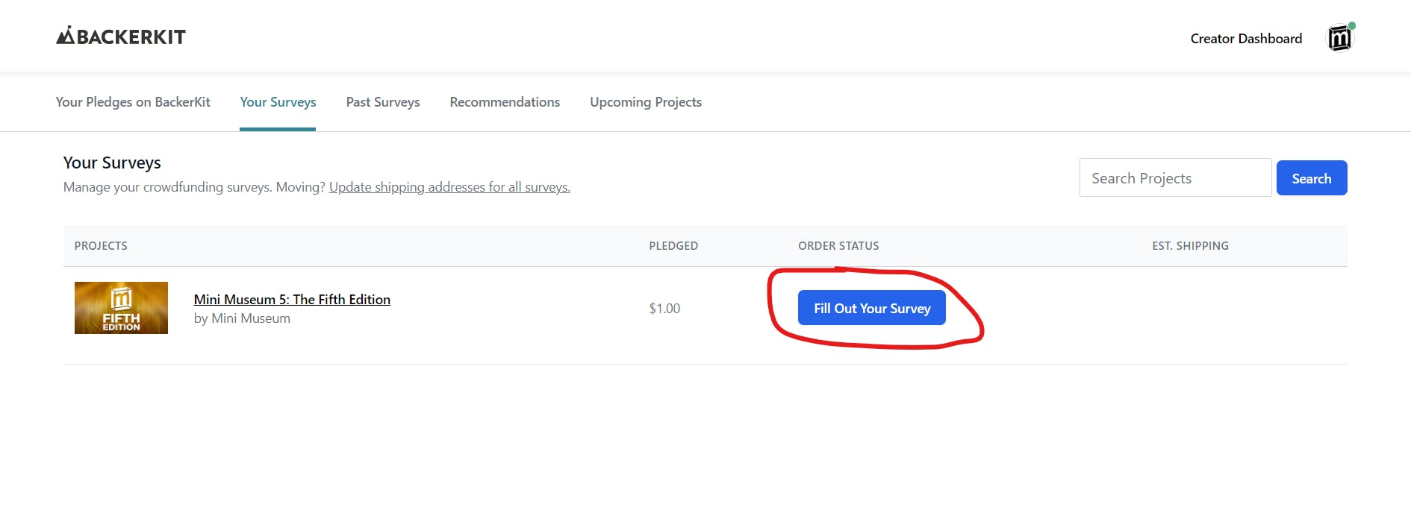This screenshot has height=507, width=1411.
Task: Switch to Your Pledges on BackerKit tab
Action: pyautogui.click(x=133, y=102)
